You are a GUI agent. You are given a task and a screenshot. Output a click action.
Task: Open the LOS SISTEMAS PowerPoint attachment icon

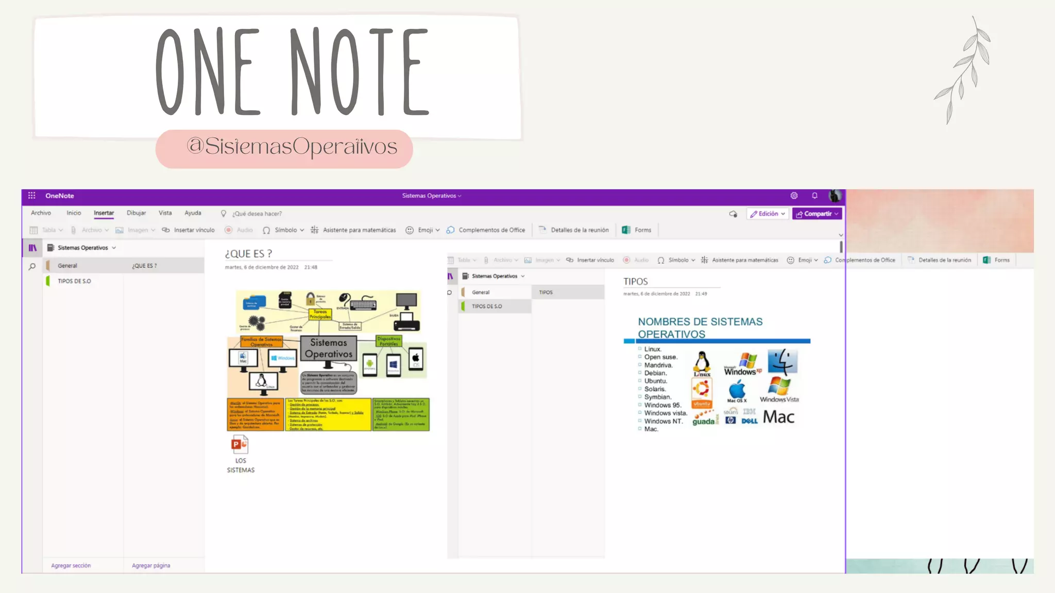pos(240,444)
